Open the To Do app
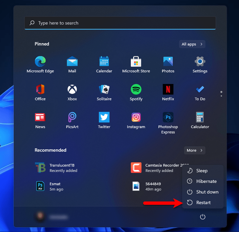This screenshot has height=232, width=239. coord(200,92)
